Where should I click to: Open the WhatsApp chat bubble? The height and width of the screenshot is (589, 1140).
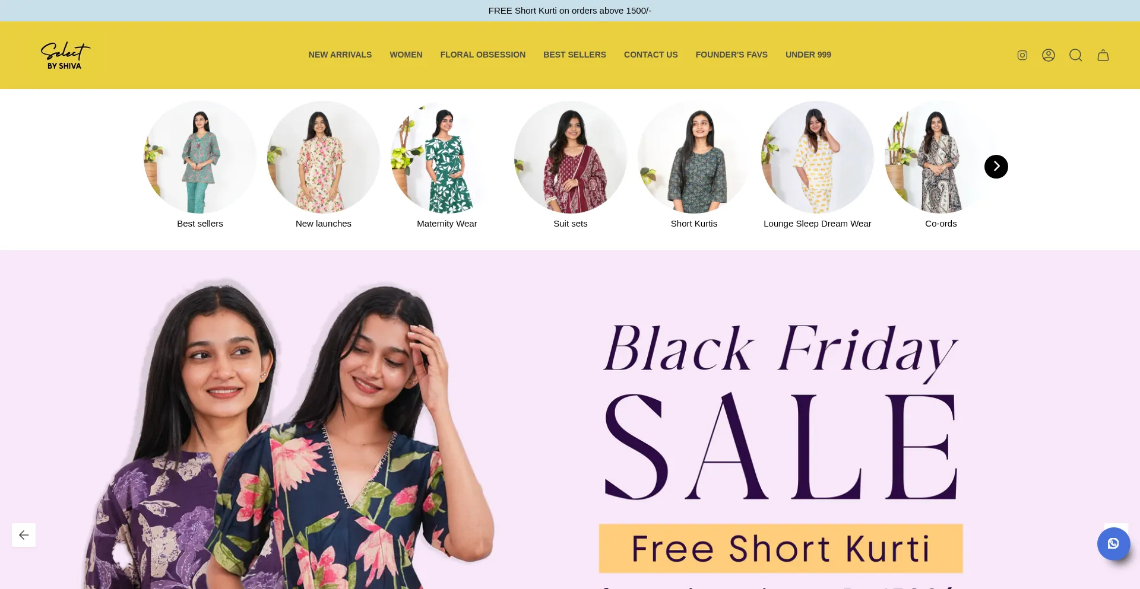pos(1113,543)
